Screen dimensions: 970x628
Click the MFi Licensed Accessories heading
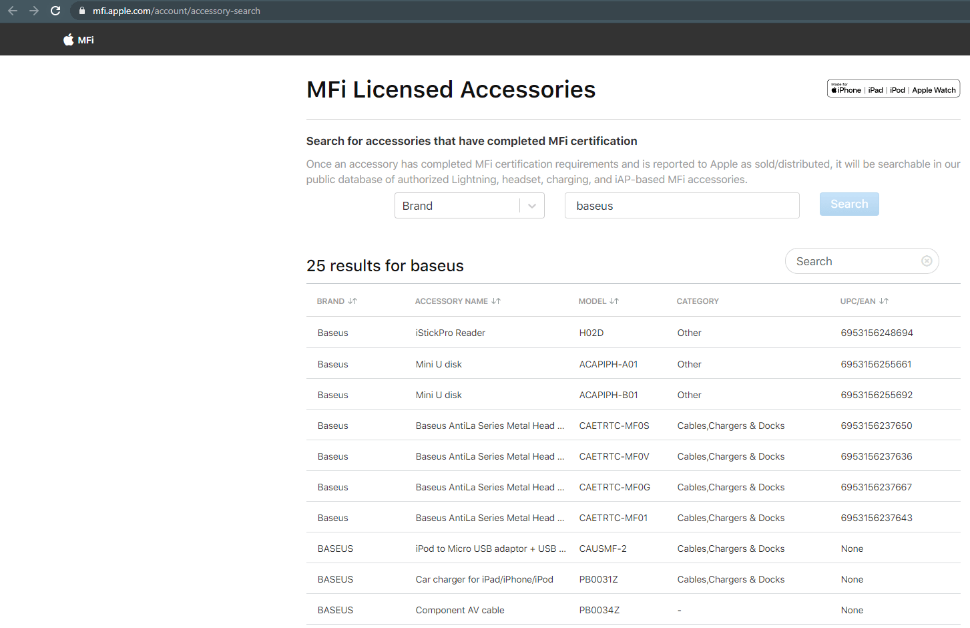tap(451, 90)
